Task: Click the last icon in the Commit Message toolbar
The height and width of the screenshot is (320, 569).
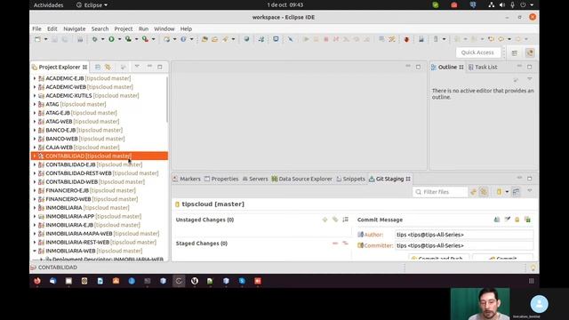Action: [x=527, y=220]
